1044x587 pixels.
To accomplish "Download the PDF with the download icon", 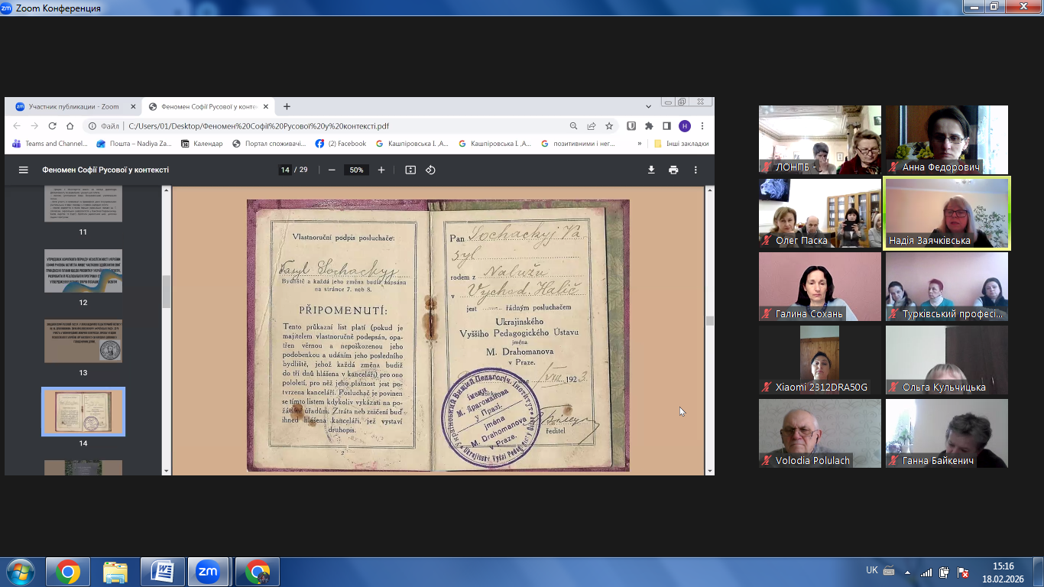I will (651, 170).
